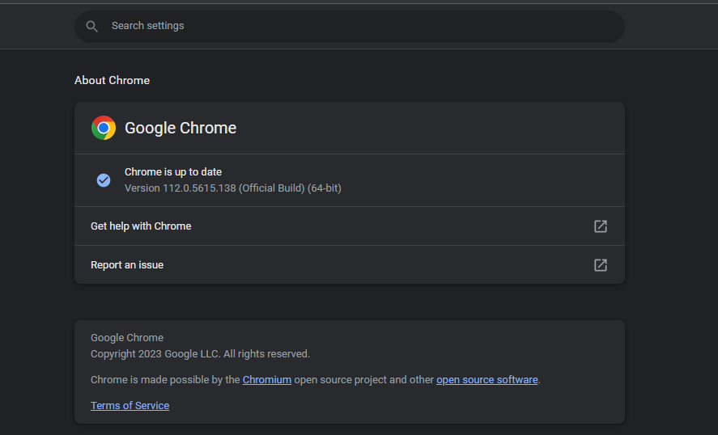718x435 pixels.
Task: Click the Google Chrome logo icon
Action: [x=104, y=128]
